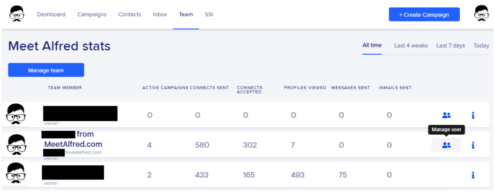Click the + Create Campaign button

click(x=424, y=14)
